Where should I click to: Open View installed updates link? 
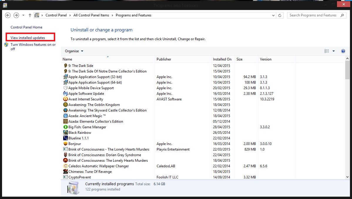point(28,38)
